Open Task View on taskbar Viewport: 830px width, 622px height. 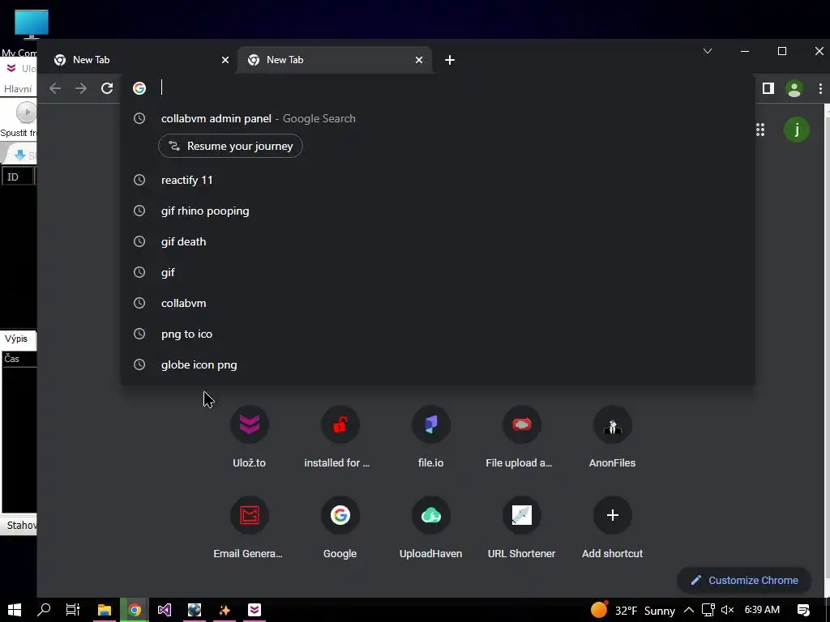72,610
